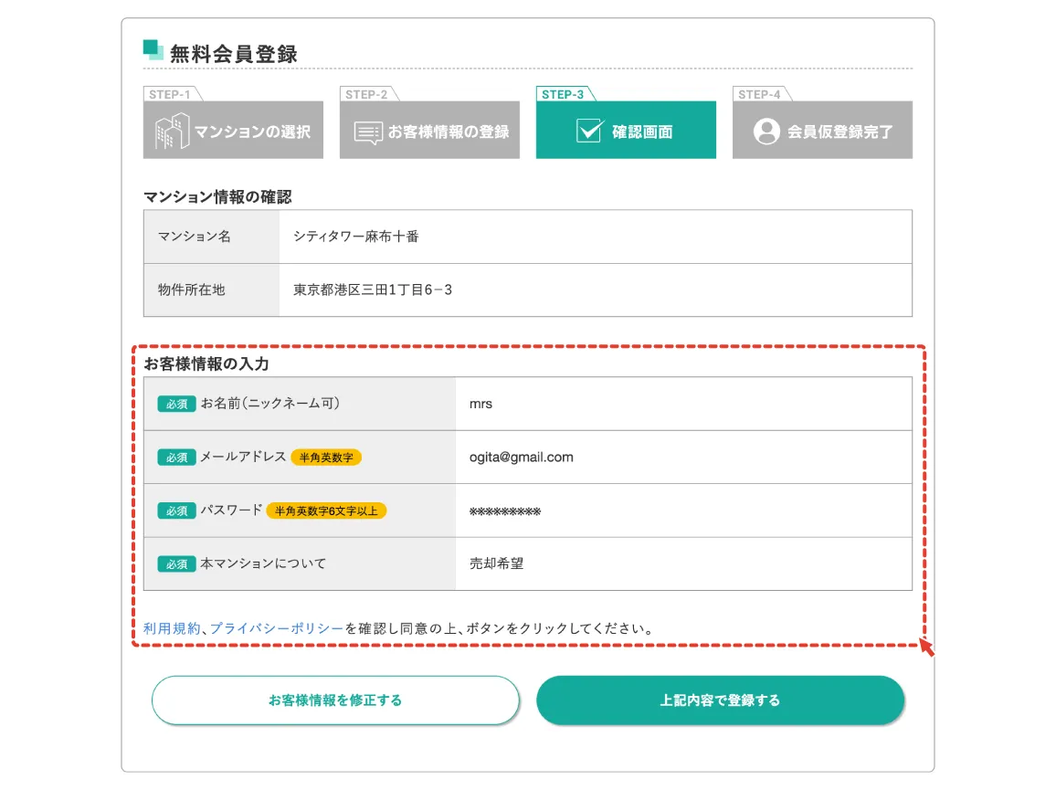
Task: Click the 上記内容で登録する button
Action: 720,700
